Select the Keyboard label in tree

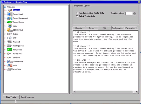pos(16,42)
